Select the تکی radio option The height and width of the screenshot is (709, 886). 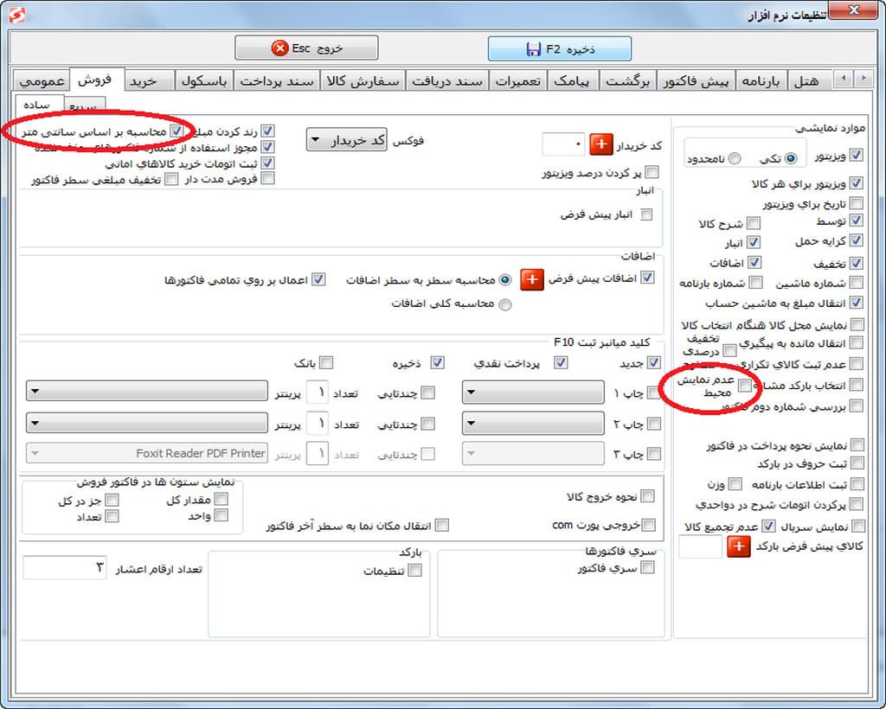pos(791,158)
